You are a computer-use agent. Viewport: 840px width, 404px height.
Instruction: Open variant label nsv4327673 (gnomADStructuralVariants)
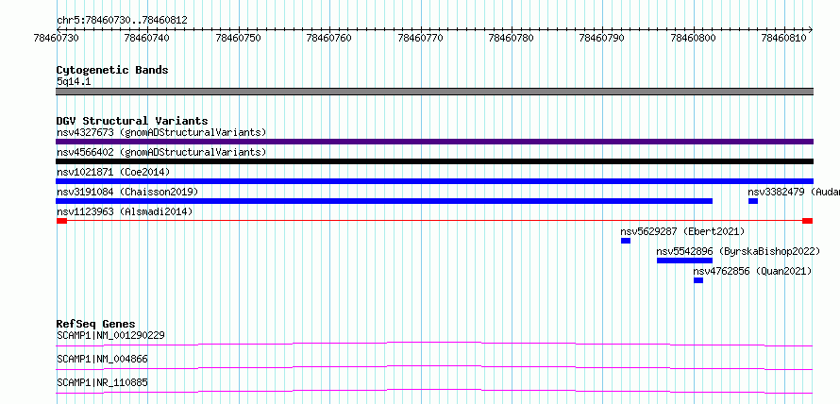click(161, 132)
